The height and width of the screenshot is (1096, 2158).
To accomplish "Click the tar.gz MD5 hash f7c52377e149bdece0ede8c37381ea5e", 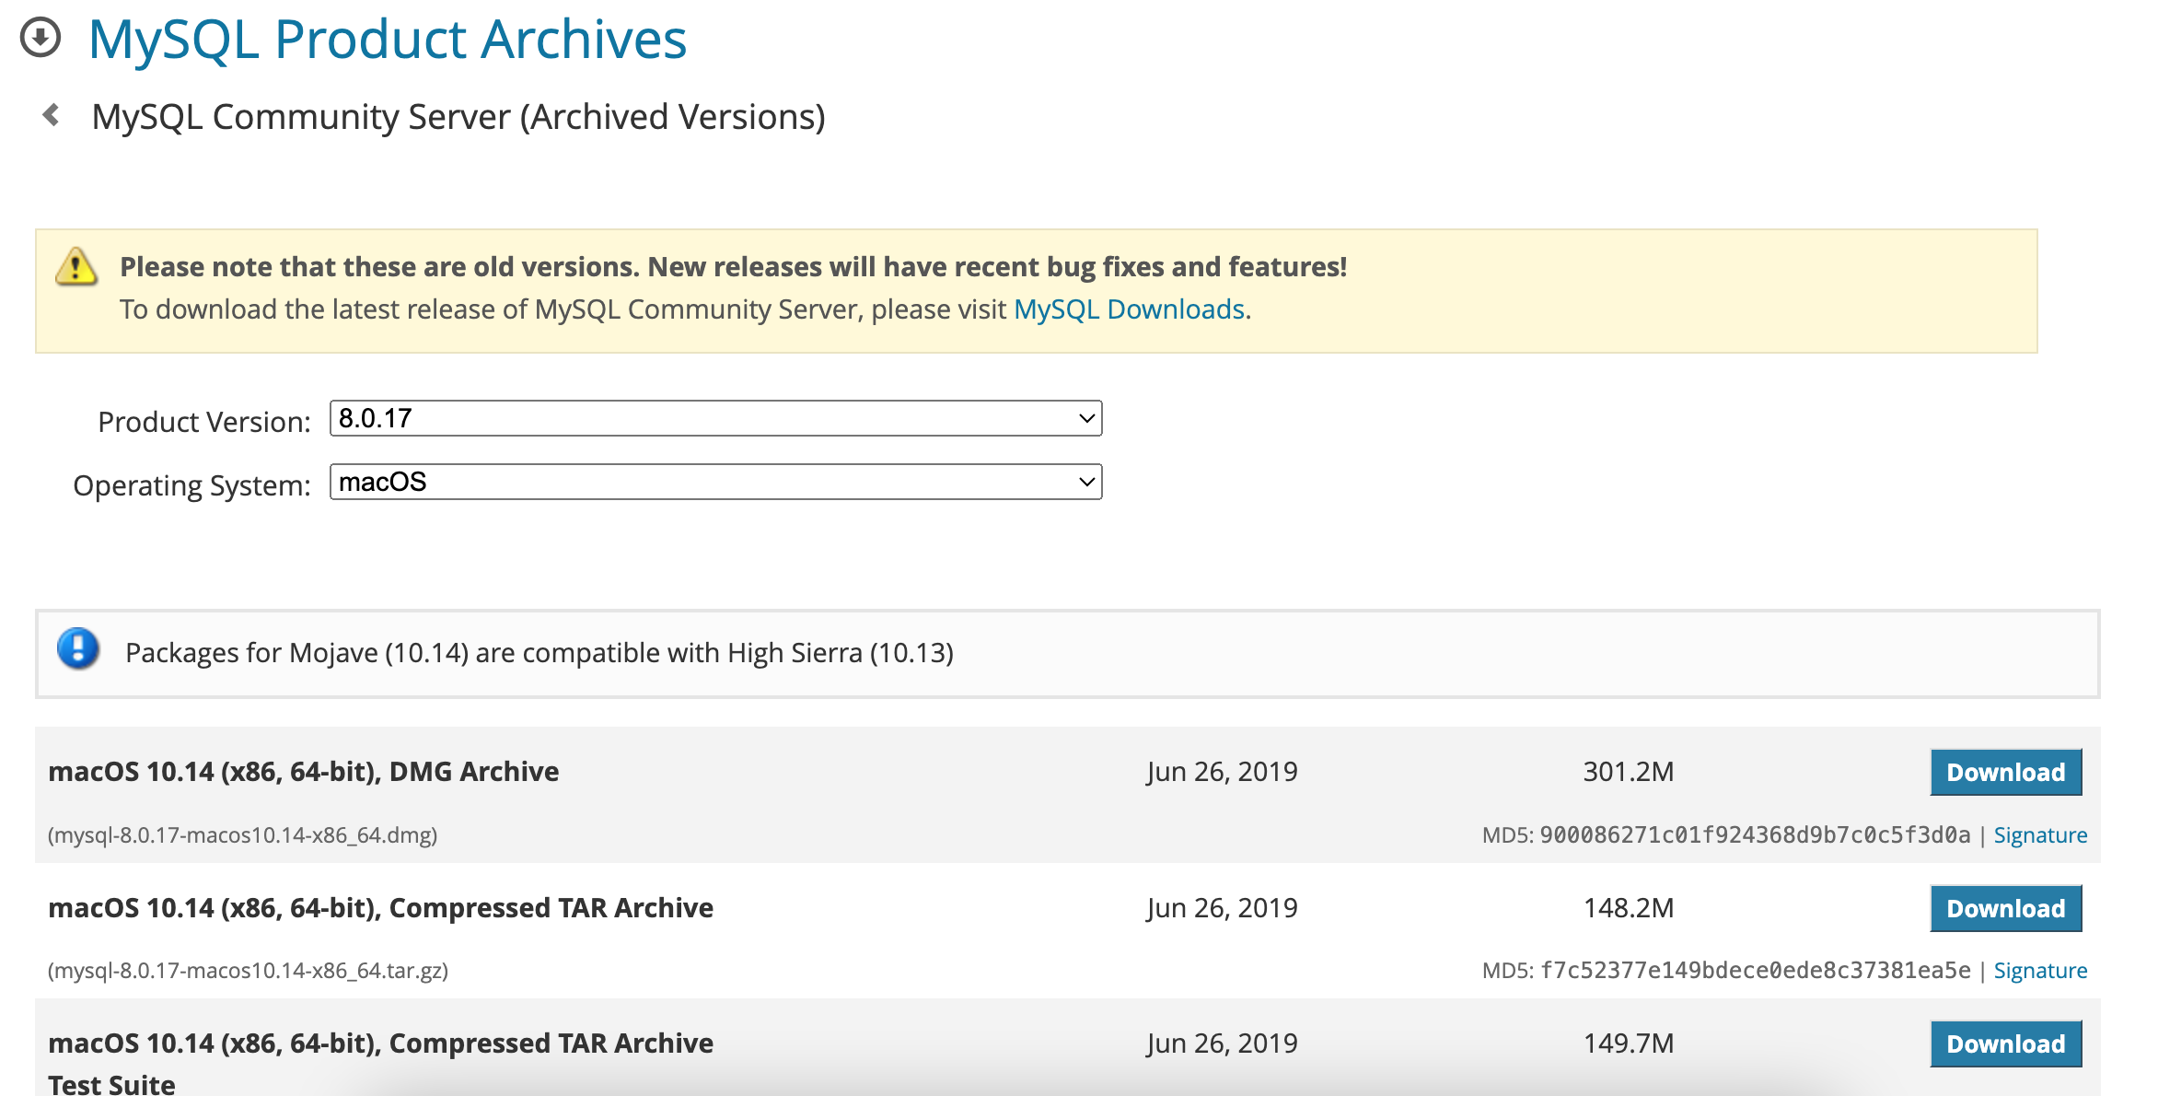I will click(1755, 971).
